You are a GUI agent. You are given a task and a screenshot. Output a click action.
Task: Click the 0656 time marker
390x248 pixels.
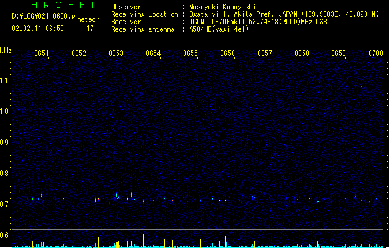tap(228, 53)
